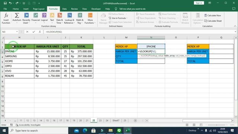Open Lookup & Reference functions
The height and width of the screenshot is (134, 238).
[70, 18]
